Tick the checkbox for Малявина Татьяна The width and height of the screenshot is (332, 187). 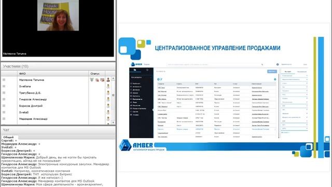[4, 79]
